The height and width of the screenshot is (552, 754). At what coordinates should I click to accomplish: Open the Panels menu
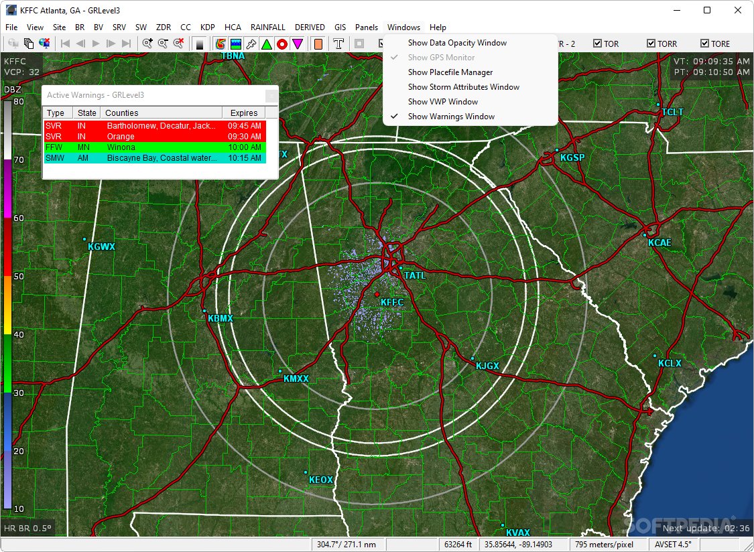[367, 27]
